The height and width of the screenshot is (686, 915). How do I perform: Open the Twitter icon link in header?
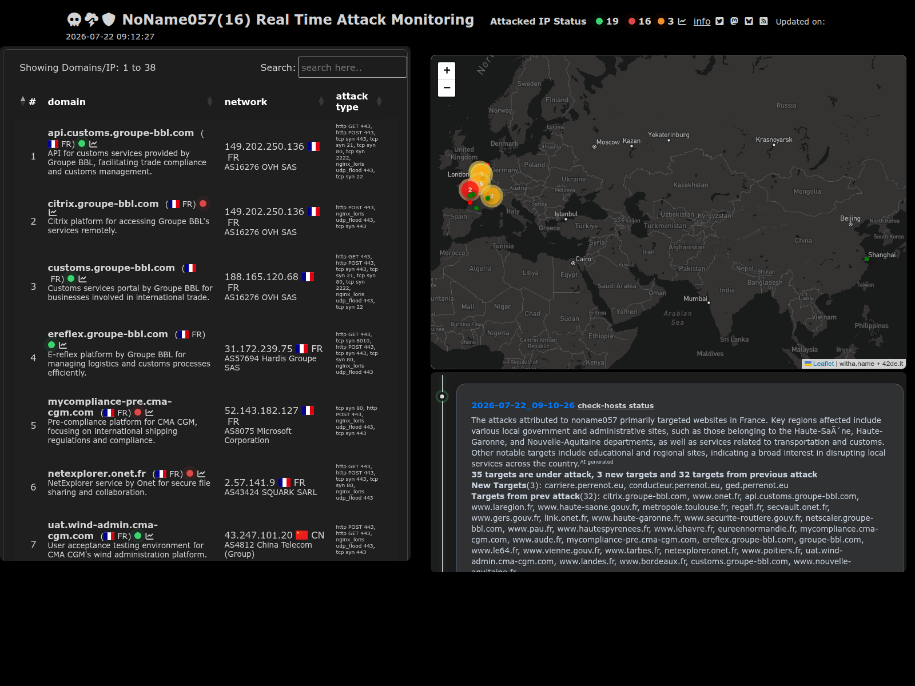[719, 21]
